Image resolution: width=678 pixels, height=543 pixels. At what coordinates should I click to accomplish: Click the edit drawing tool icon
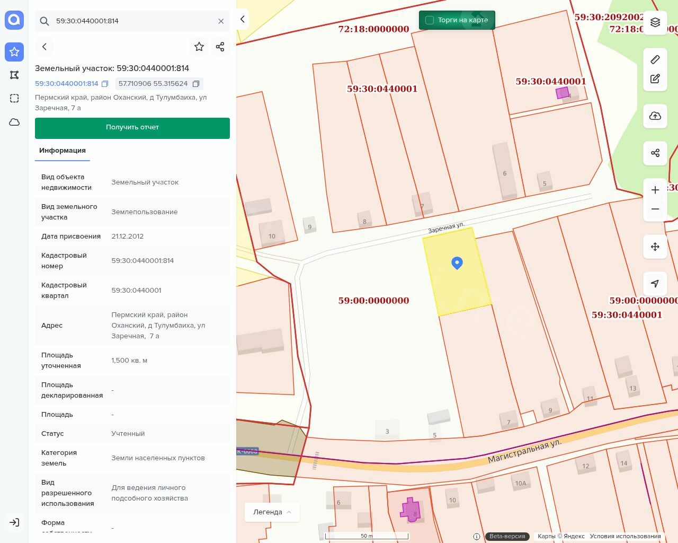pyautogui.click(x=655, y=79)
